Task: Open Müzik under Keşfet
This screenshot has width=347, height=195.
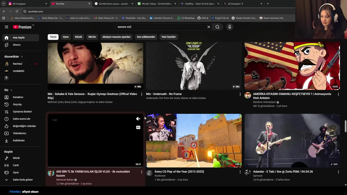Action: 21,158
